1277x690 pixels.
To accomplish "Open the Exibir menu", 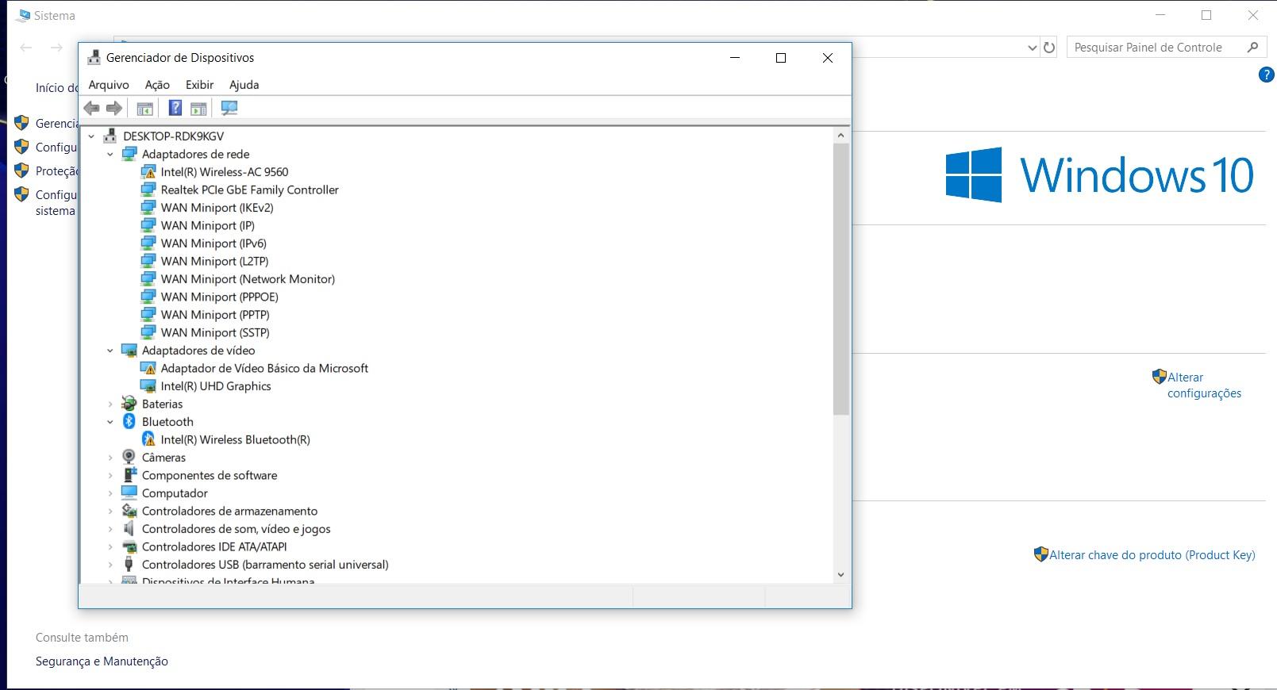I will pyautogui.click(x=199, y=85).
